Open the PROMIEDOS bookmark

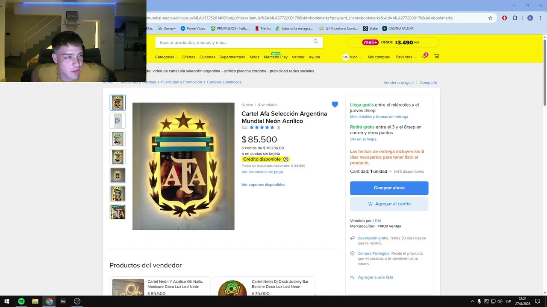click(229, 29)
